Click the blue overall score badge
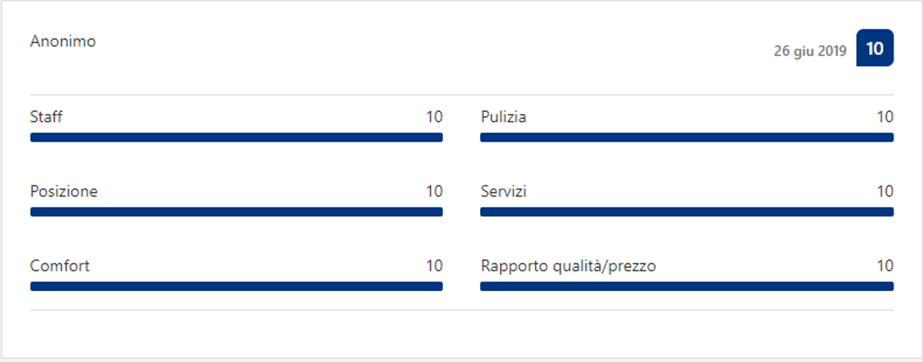The width and height of the screenshot is (923, 362). [x=874, y=49]
